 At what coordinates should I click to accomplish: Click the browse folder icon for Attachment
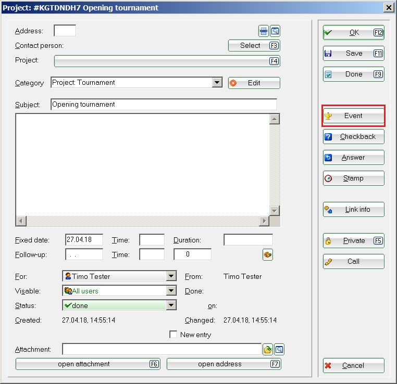point(268,349)
